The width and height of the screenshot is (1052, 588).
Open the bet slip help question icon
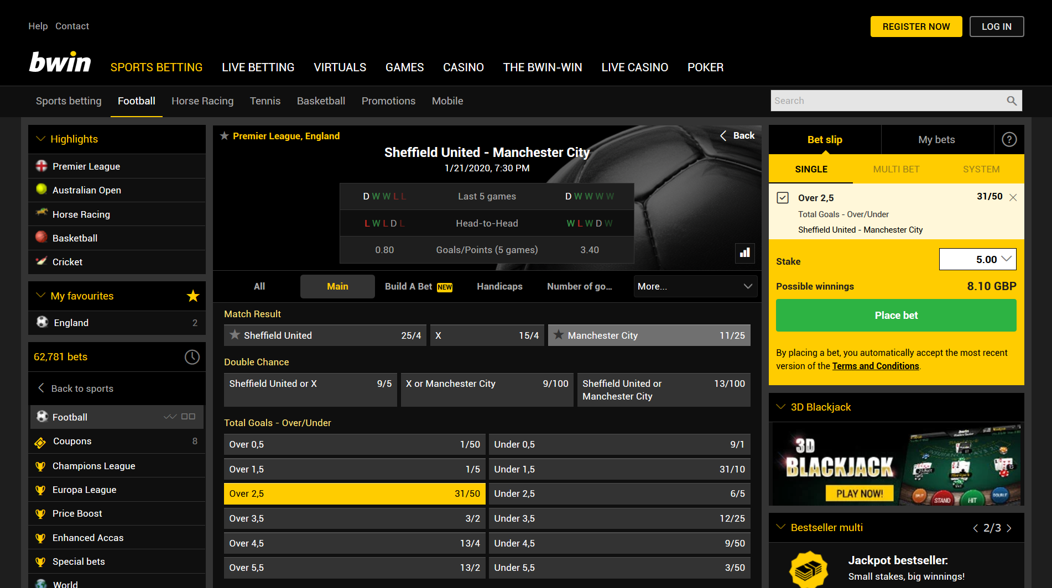tap(1009, 140)
